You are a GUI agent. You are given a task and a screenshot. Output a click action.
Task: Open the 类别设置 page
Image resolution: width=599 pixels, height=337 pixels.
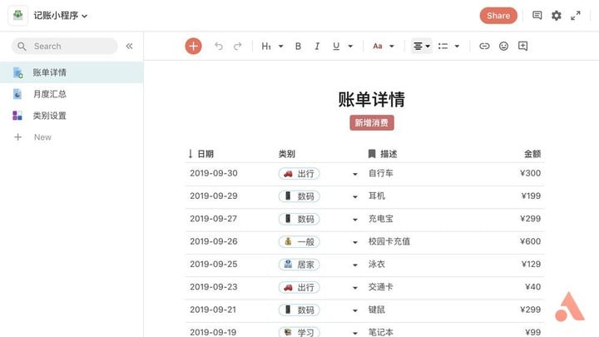[49, 116]
